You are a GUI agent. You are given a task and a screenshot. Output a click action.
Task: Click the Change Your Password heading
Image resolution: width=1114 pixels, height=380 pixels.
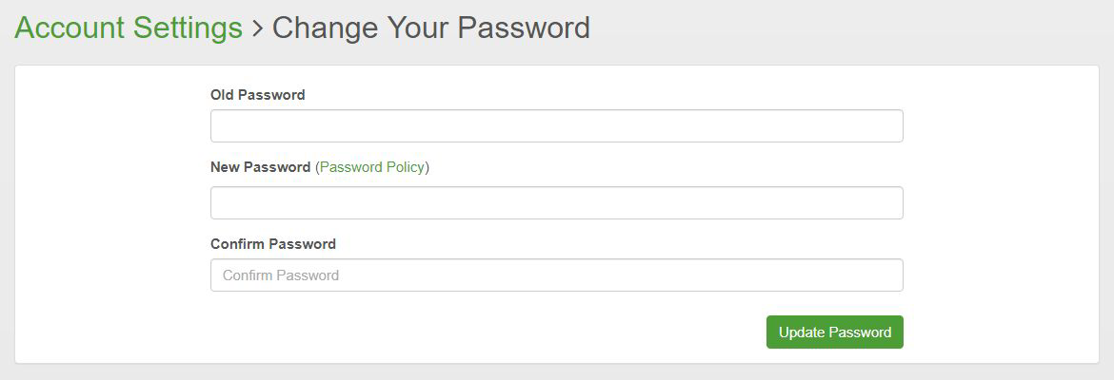coord(431,28)
